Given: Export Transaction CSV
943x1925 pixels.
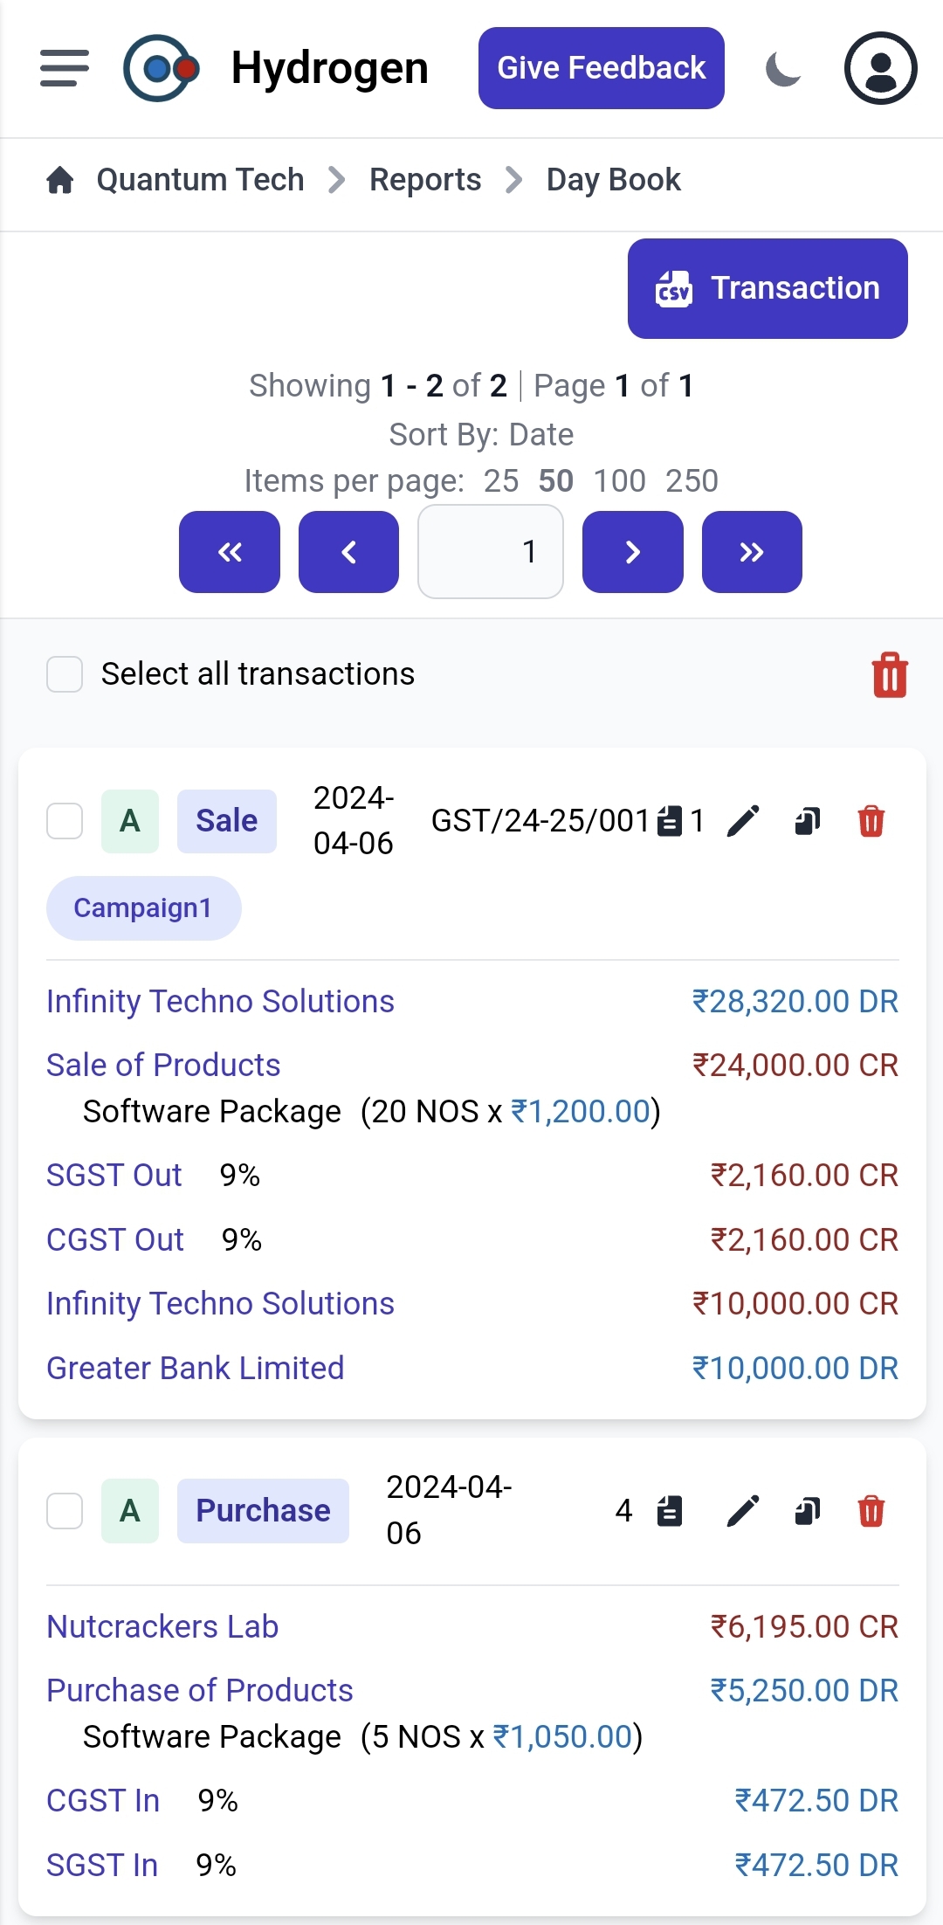Looking at the screenshot, I should (x=767, y=288).
